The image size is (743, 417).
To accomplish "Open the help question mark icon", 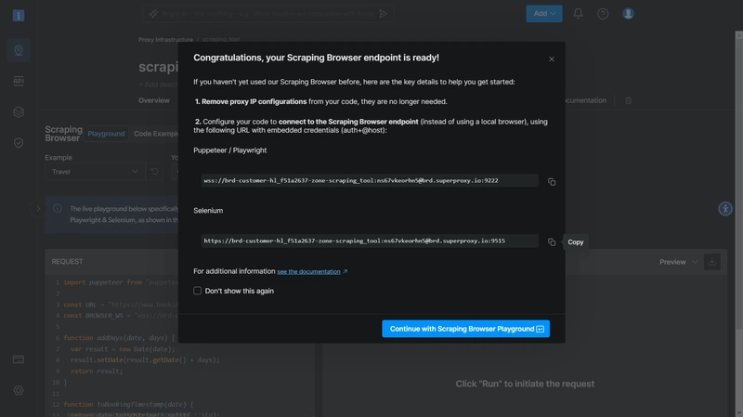I will tap(603, 14).
